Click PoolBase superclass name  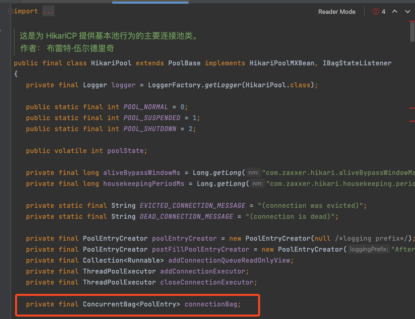184,63
